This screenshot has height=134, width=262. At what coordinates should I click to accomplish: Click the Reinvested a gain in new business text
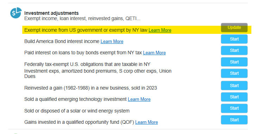pyautogui.click(x=91, y=88)
